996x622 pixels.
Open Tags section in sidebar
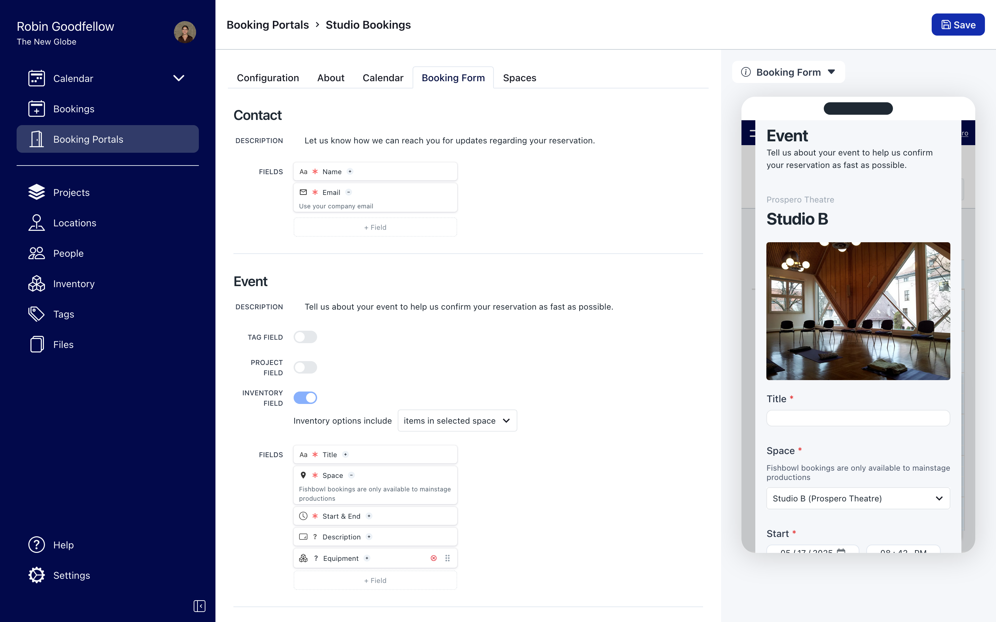click(x=63, y=314)
